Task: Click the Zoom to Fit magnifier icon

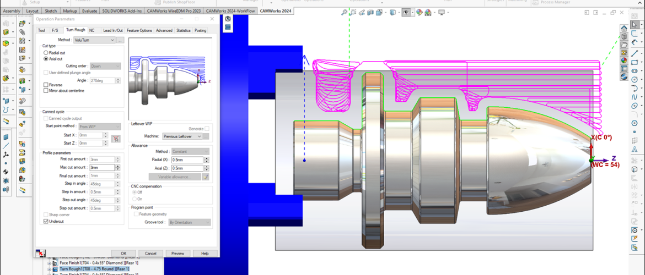Action: tap(345, 13)
